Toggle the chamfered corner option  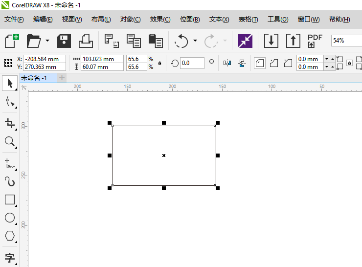(288, 63)
